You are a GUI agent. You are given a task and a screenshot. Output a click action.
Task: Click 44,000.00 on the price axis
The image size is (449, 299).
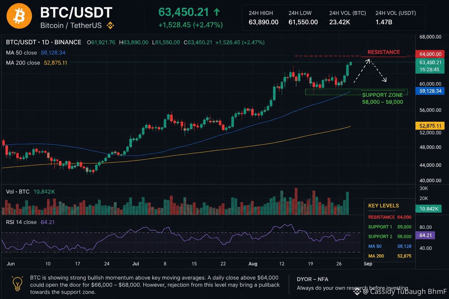[x=430, y=165]
